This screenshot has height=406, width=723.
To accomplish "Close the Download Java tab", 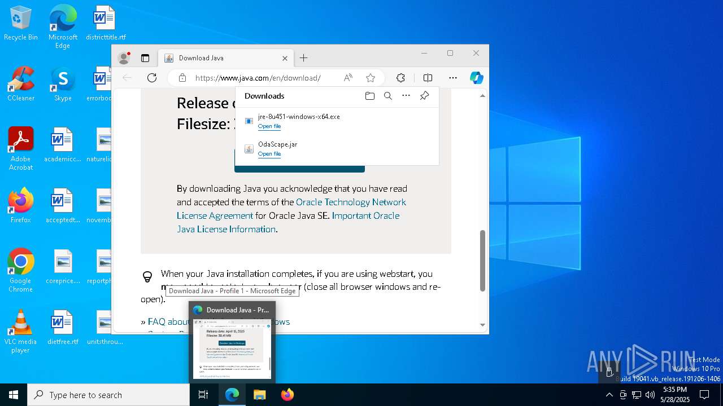I will tap(285, 58).
